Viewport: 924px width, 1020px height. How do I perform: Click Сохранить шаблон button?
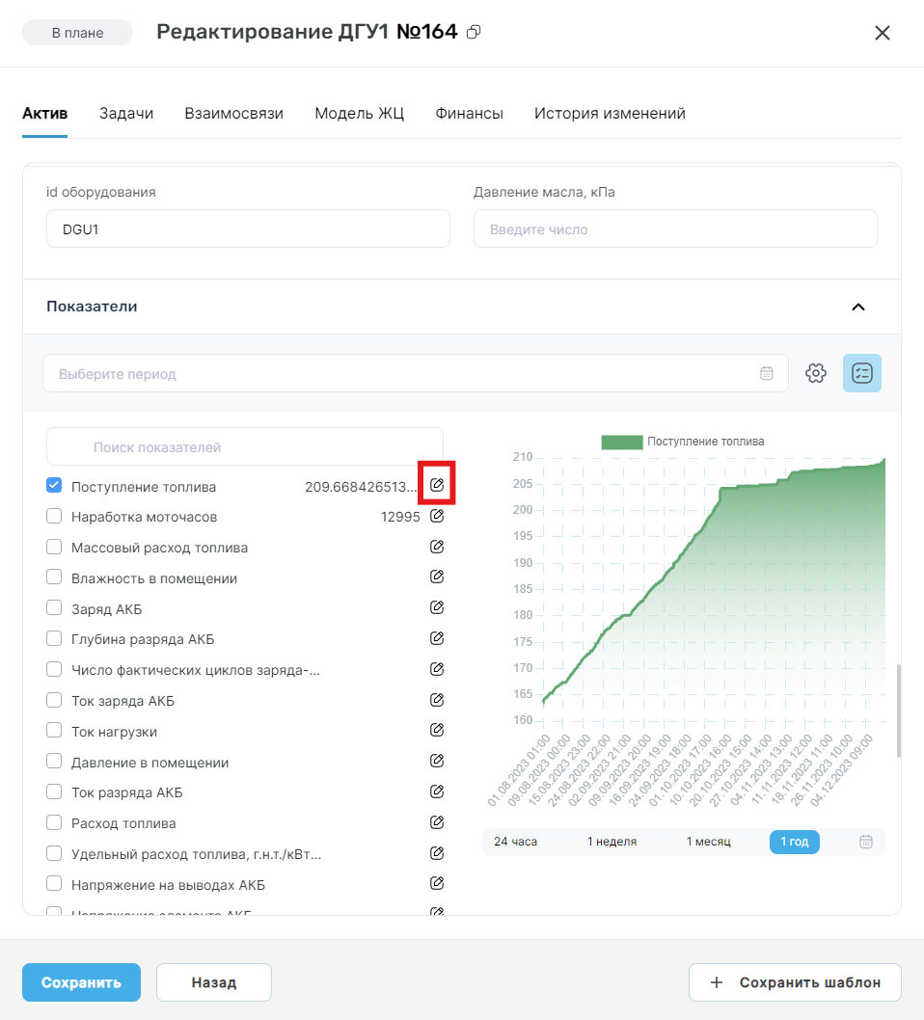pyautogui.click(x=795, y=982)
